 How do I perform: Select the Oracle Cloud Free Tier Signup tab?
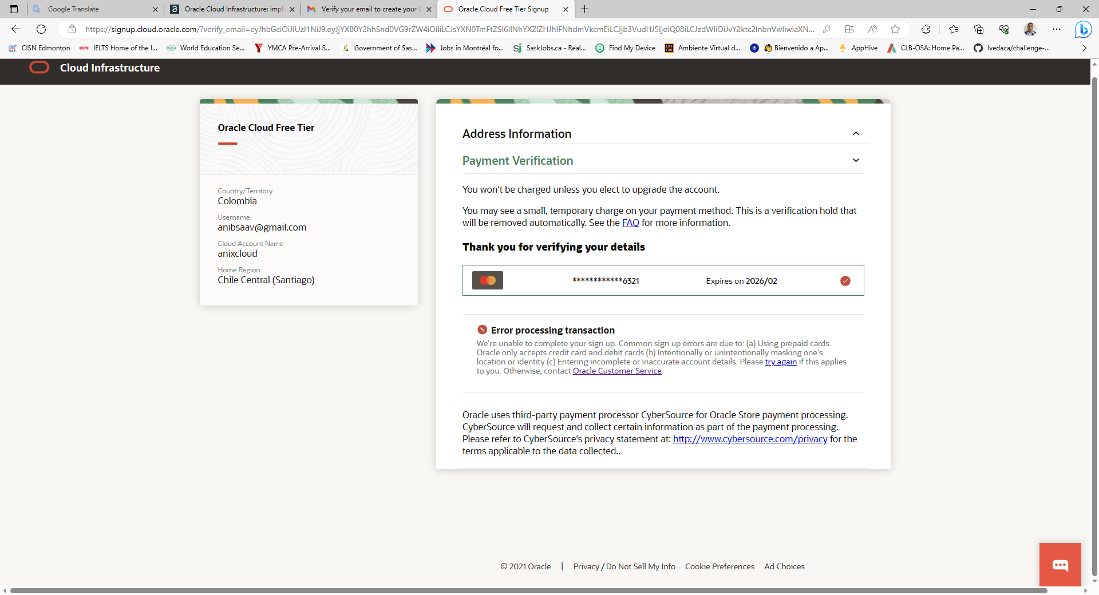[505, 9]
